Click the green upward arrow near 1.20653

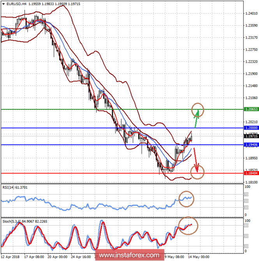coord(197,119)
